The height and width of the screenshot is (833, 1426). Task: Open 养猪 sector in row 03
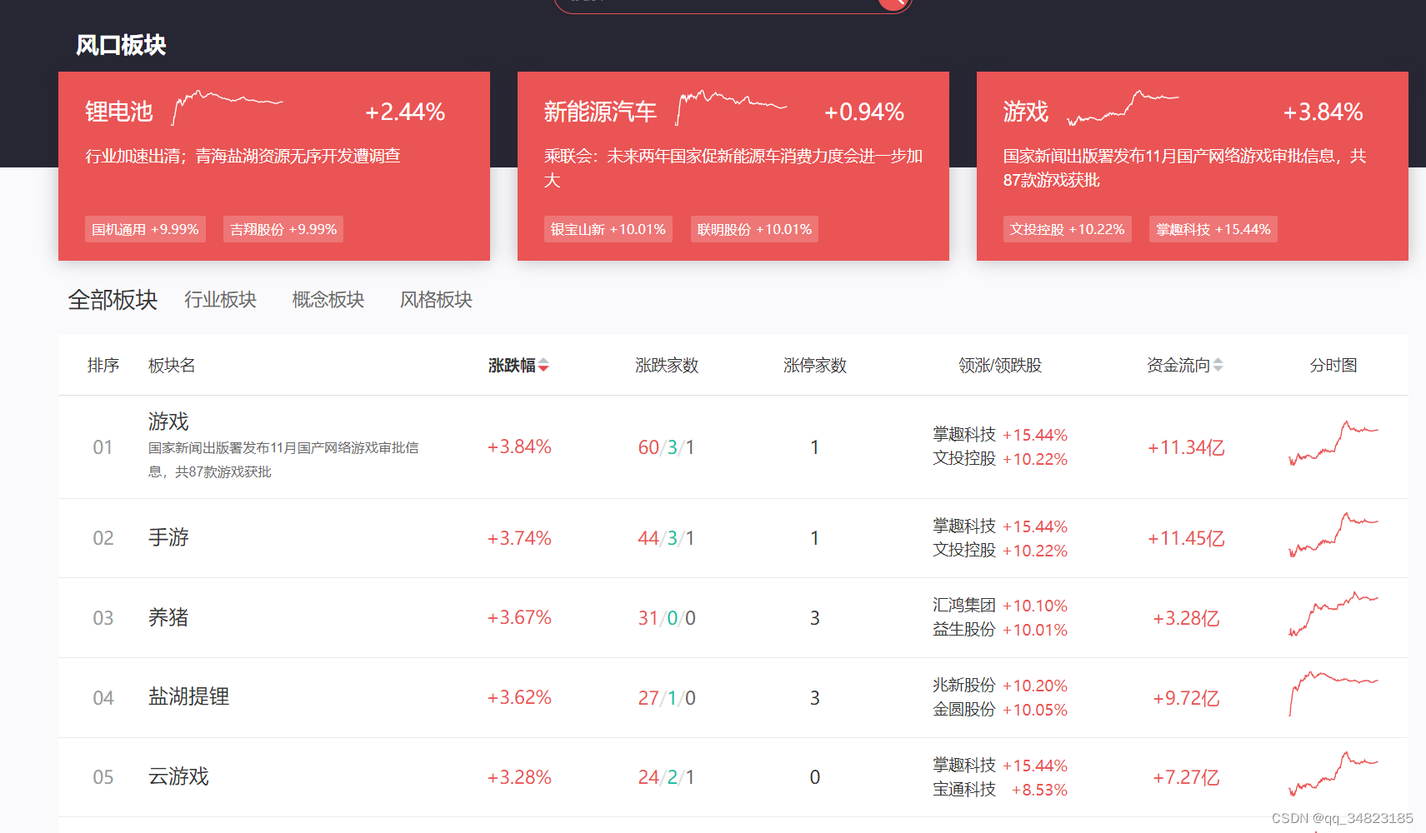168,617
